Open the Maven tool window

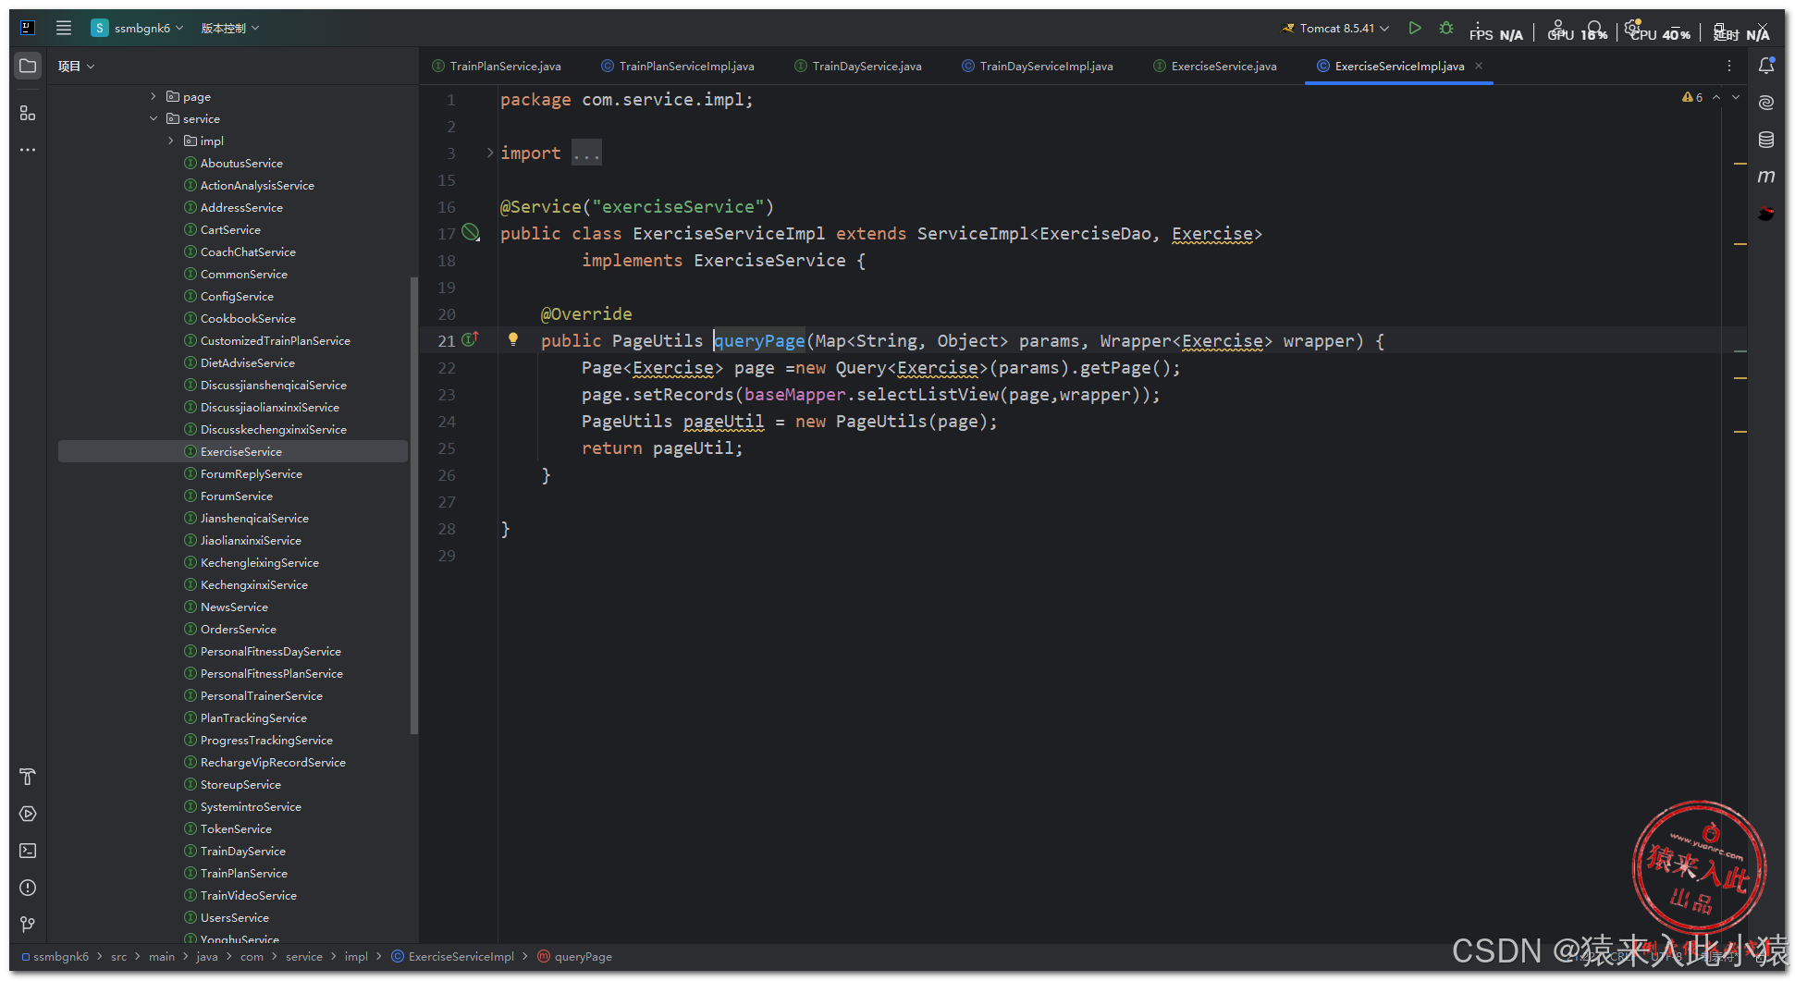(x=1766, y=177)
